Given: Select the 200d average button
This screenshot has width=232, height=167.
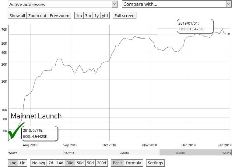Looking at the screenshot, I should [101, 163].
